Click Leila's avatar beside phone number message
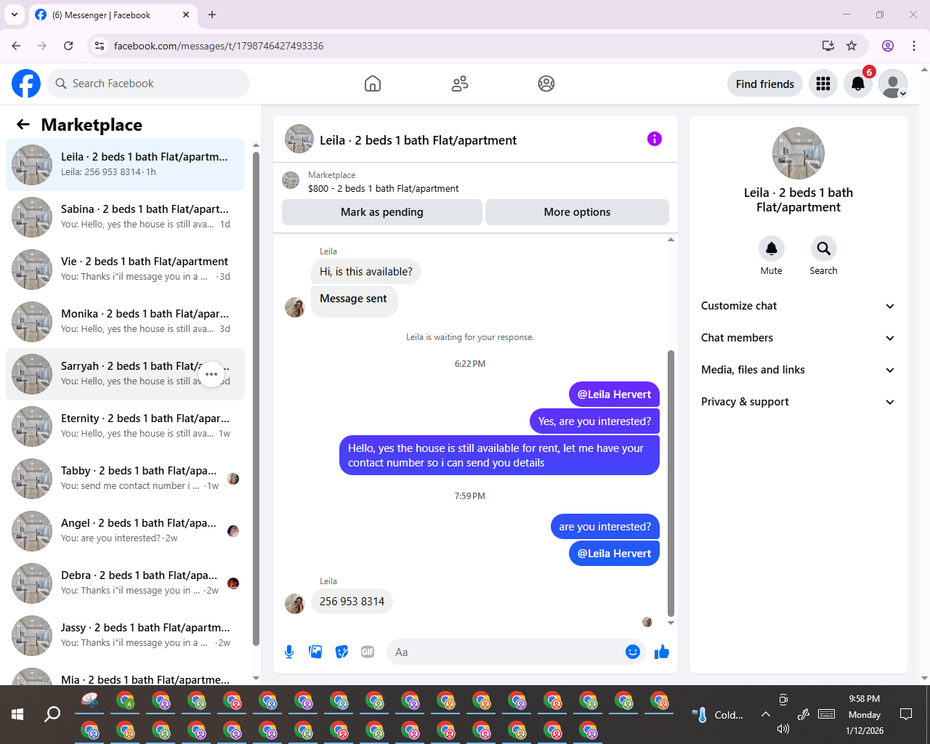The width and height of the screenshot is (930, 744). (294, 604)
